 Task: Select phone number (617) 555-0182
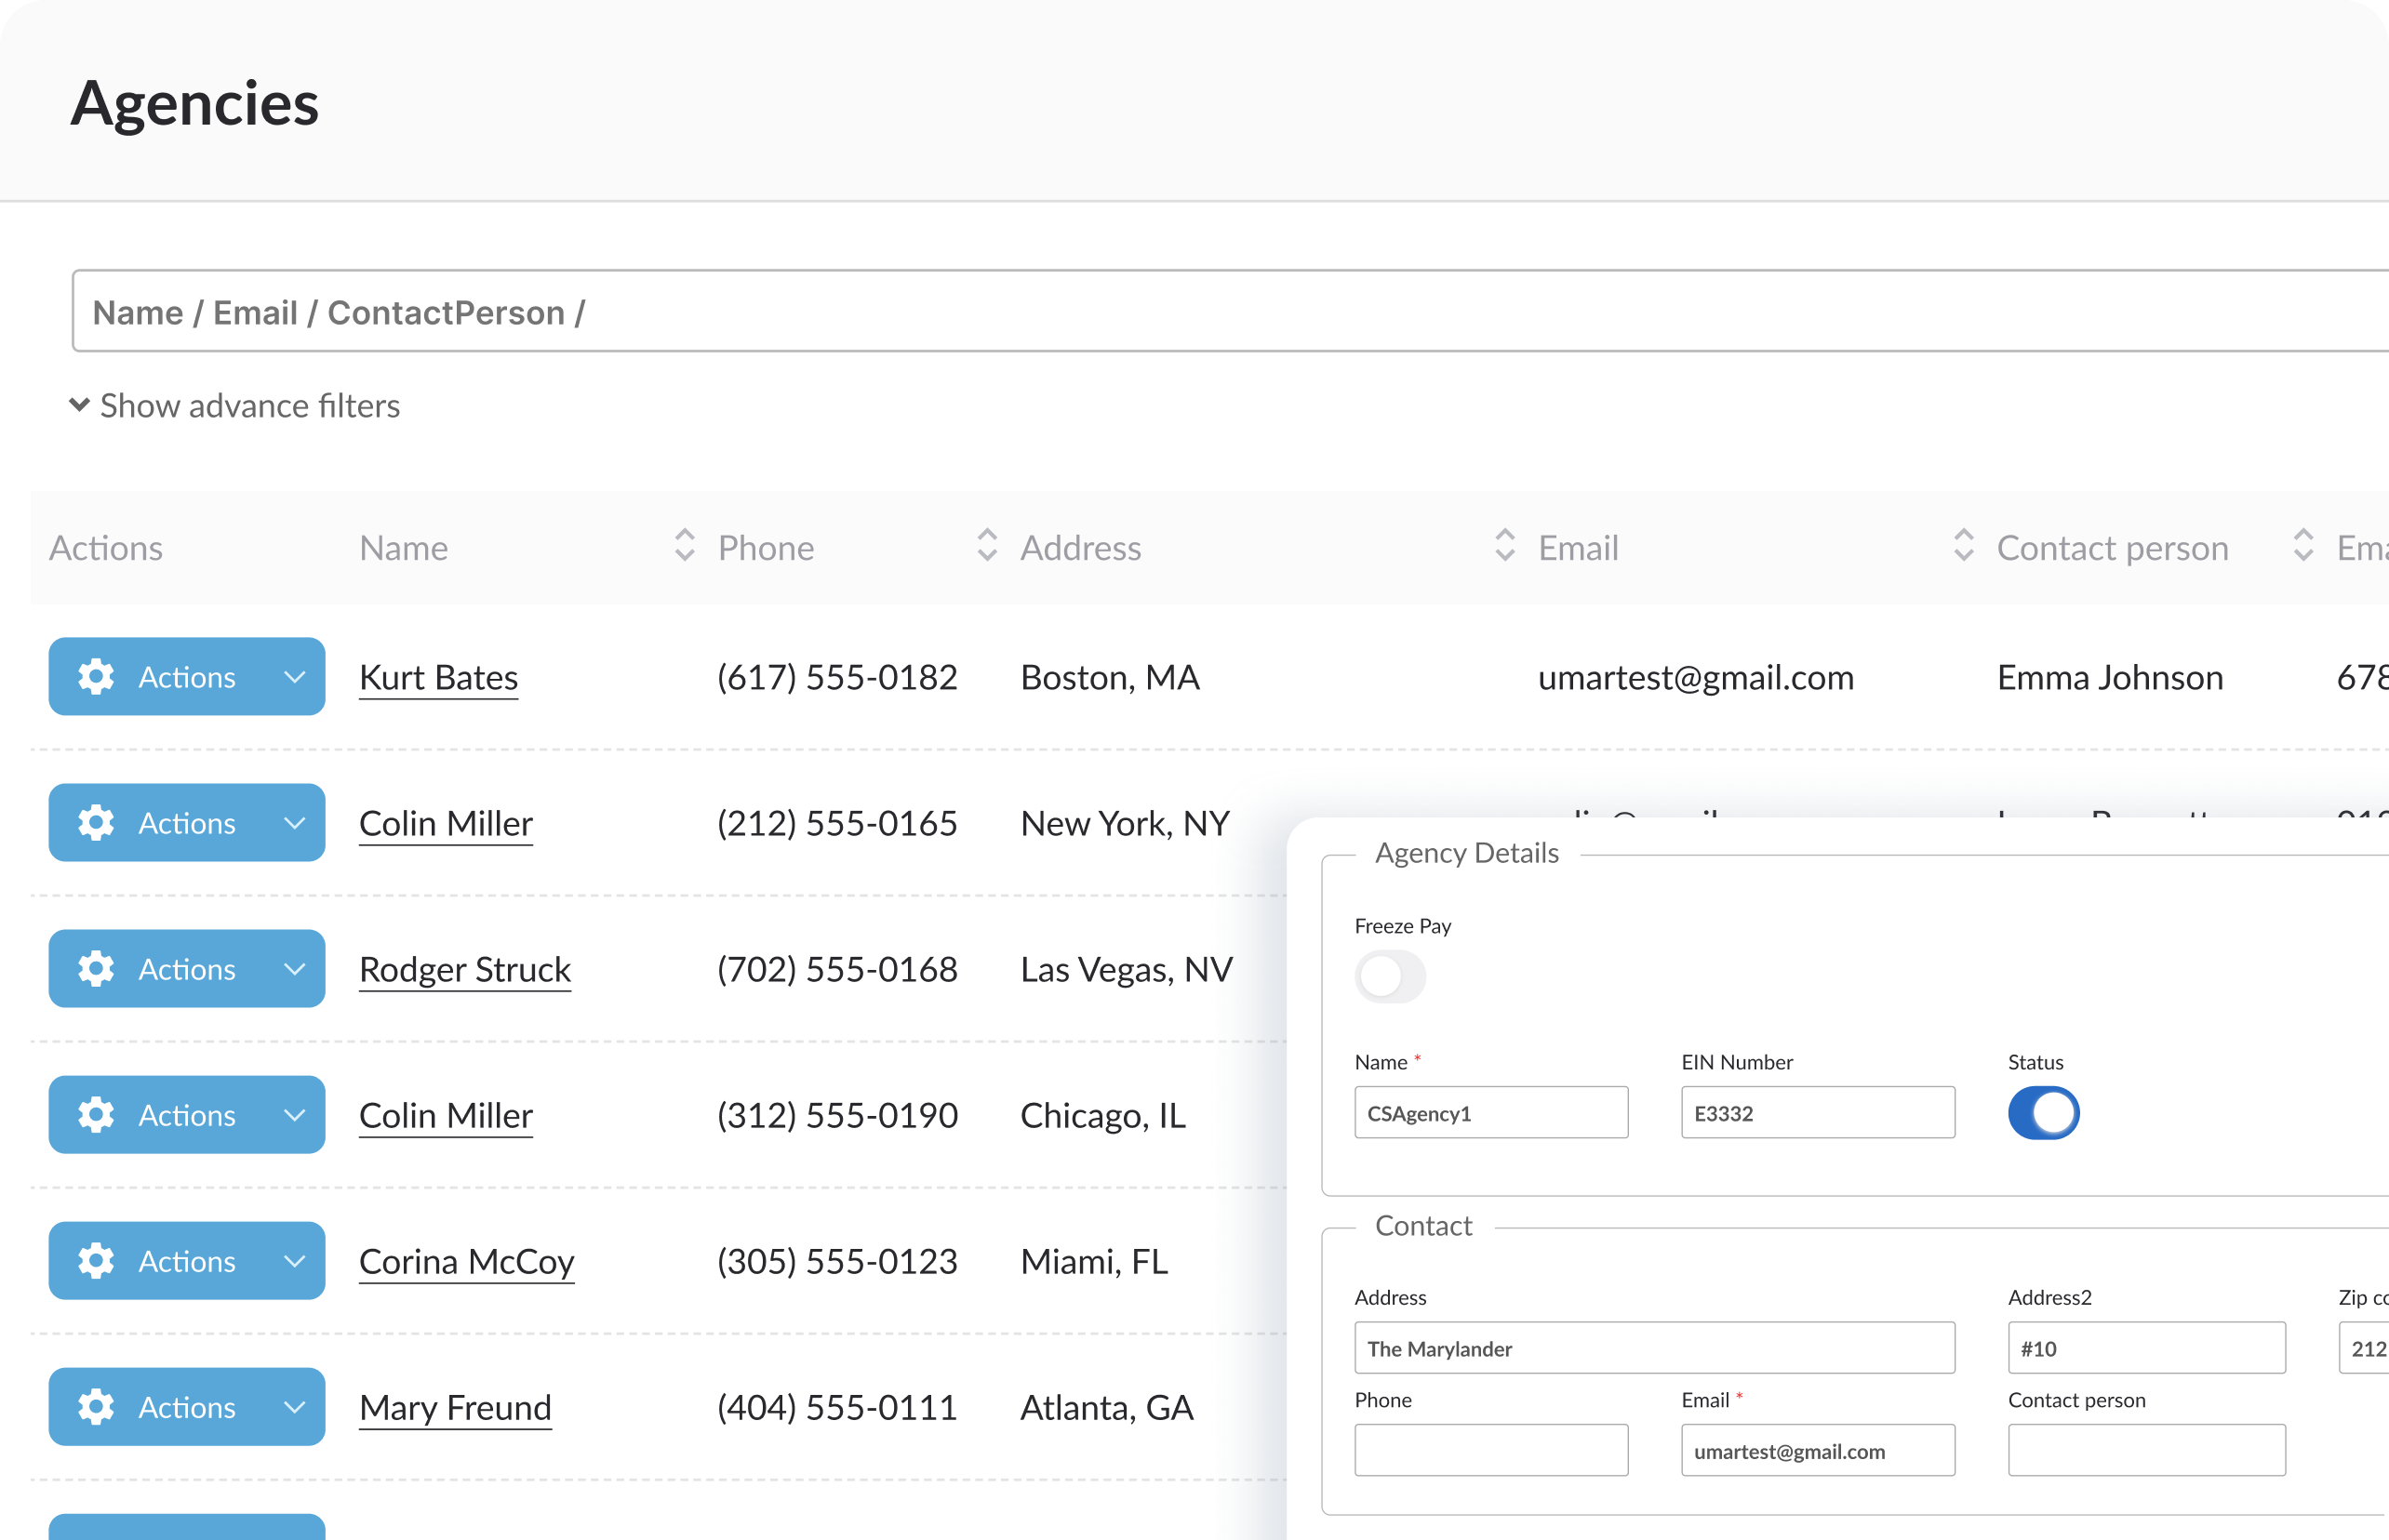837,678
